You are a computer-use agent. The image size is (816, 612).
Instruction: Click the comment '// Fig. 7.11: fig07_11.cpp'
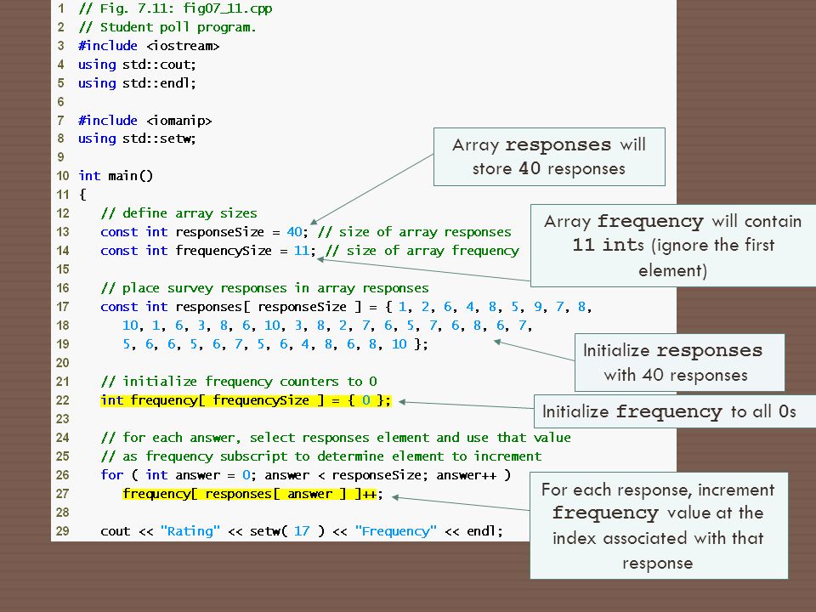(175, 8)
